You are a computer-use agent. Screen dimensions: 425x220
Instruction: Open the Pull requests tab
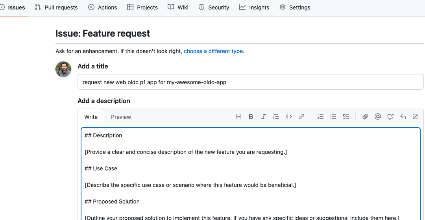[56, 7]
